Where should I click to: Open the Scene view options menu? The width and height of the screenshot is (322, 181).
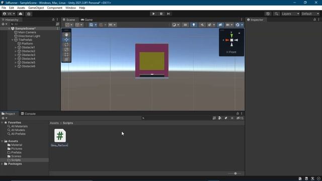click(x=242, y=20)
